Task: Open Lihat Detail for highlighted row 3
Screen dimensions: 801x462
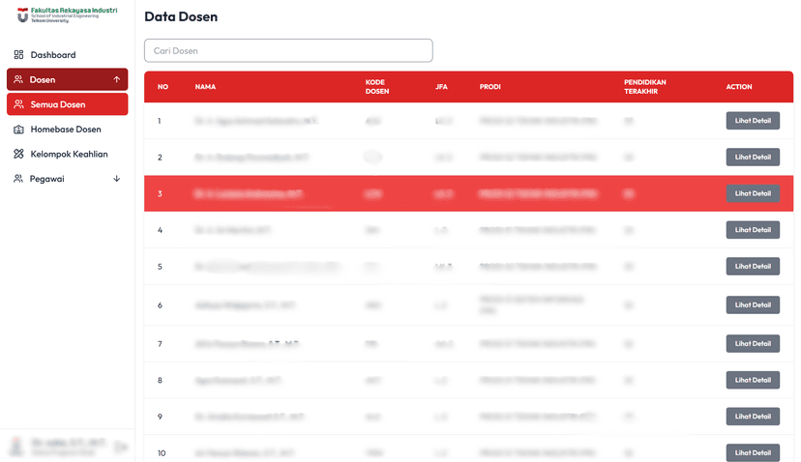Action: point(753,193)
